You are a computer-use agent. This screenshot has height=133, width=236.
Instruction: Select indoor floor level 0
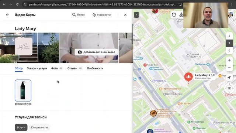click(229, 51)
